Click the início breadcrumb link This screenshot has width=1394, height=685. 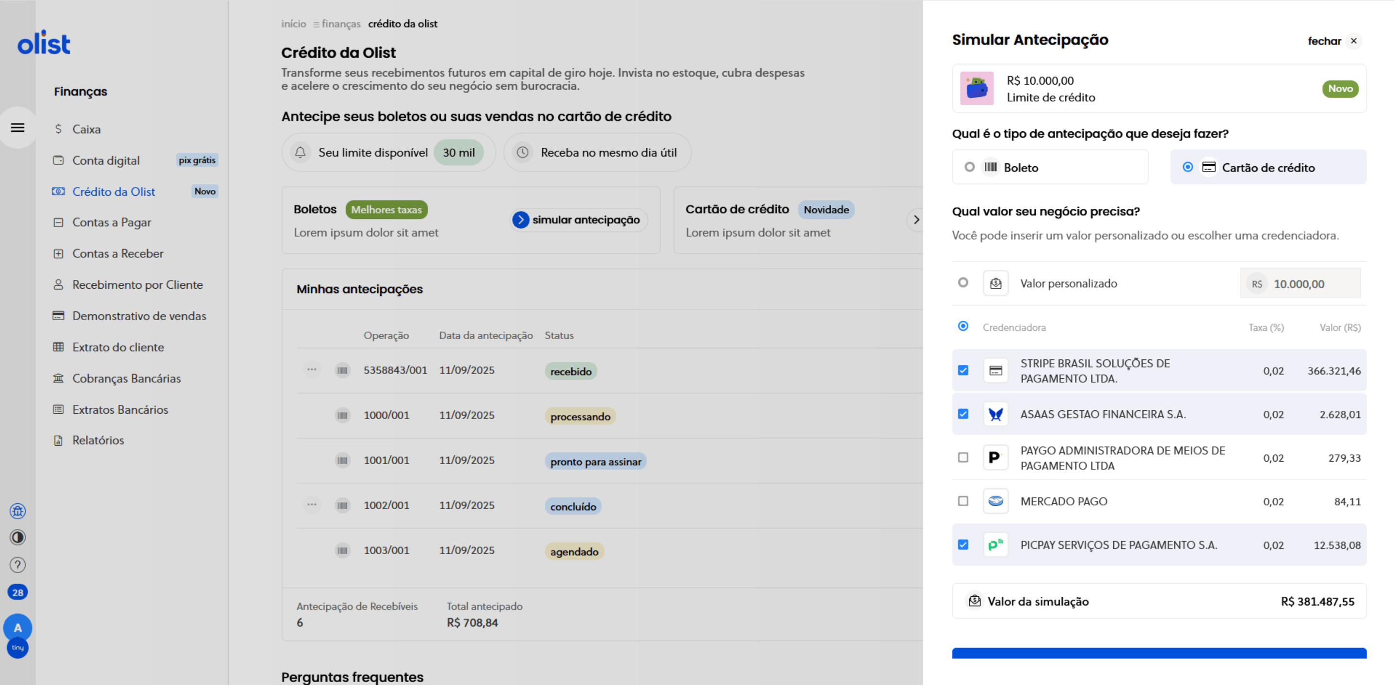[x=293, y=24]
